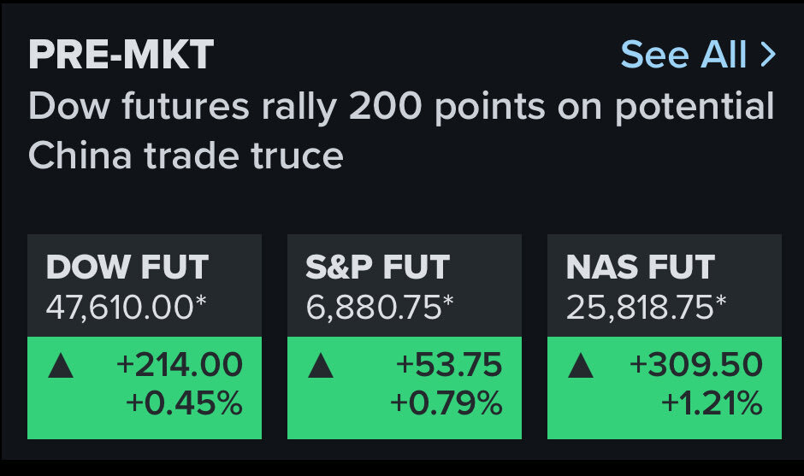Click the DOW FUT up-arrow triangle icon
Viewport: 804px width, 476px height.
pyautogui.click(x=61, y=367)
